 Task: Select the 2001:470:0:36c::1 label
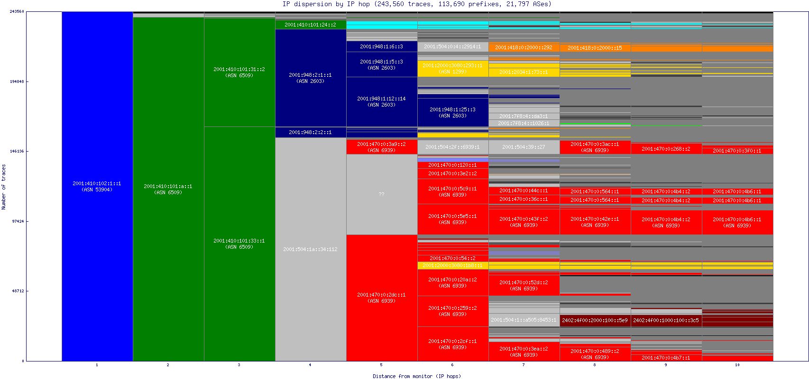click(524, 199)
